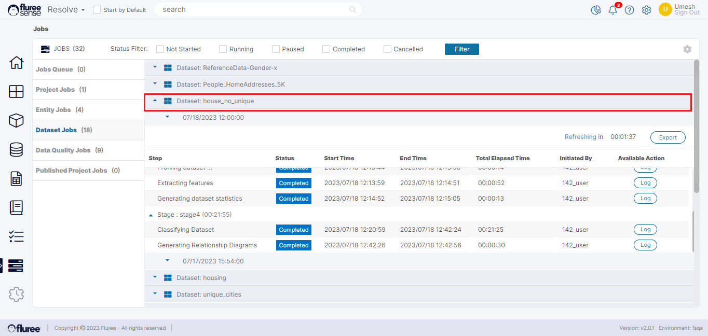The width and height of the screenshot is (708, 336).
Task: Expand the 07/17/2023 15:54:00 job run
Action: click(167, 261)
